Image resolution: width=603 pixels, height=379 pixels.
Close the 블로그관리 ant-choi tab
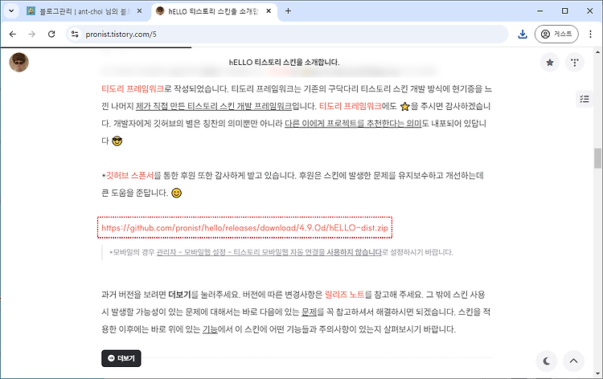[139, 11]
